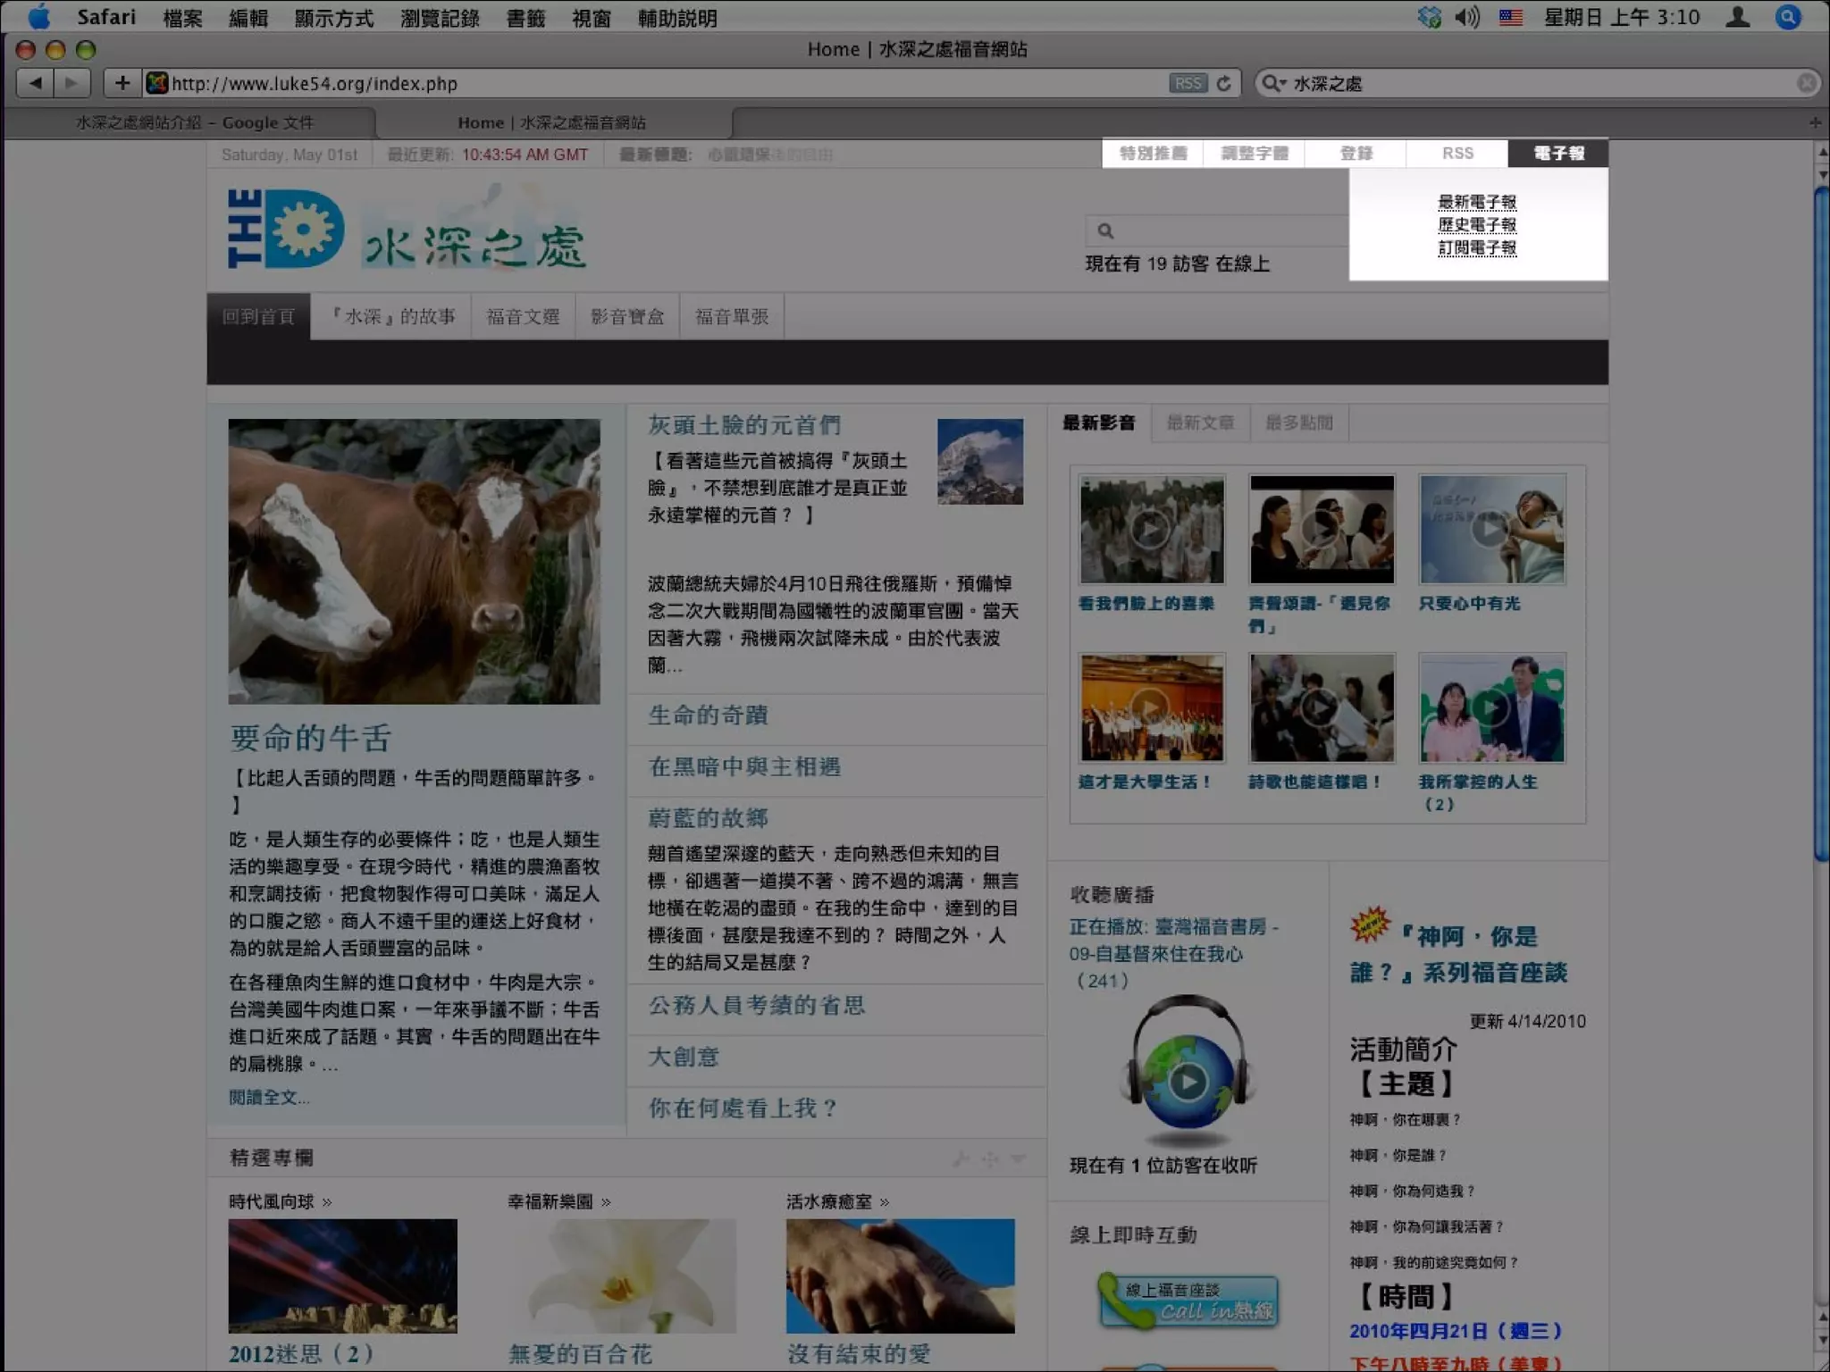This screenshot has width=1830, height=1372.
Task: Play the radio globe headphone player
Action: 1188,1083
